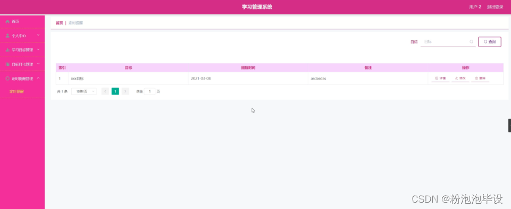
Task: Click the 学习管理系统 title in the header
Action: (257, 7)
